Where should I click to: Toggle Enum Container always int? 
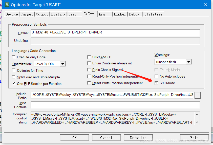[x=89, y=63]
